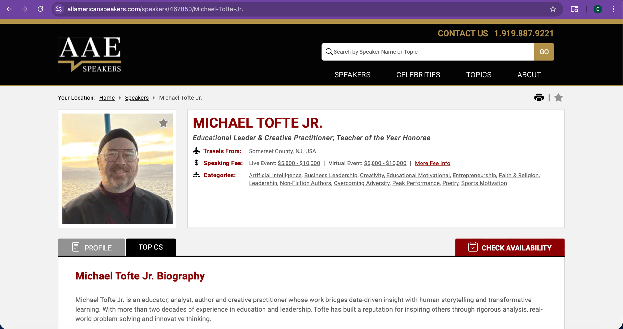Image resolution: width=623 pixels, height=329 pixels.
Task: Favorite the page with the breadcrumb star icon
Action: tap(558, 97)
